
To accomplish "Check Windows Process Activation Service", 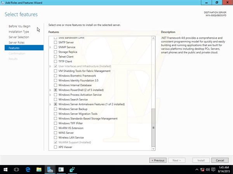I will point(56,95).
